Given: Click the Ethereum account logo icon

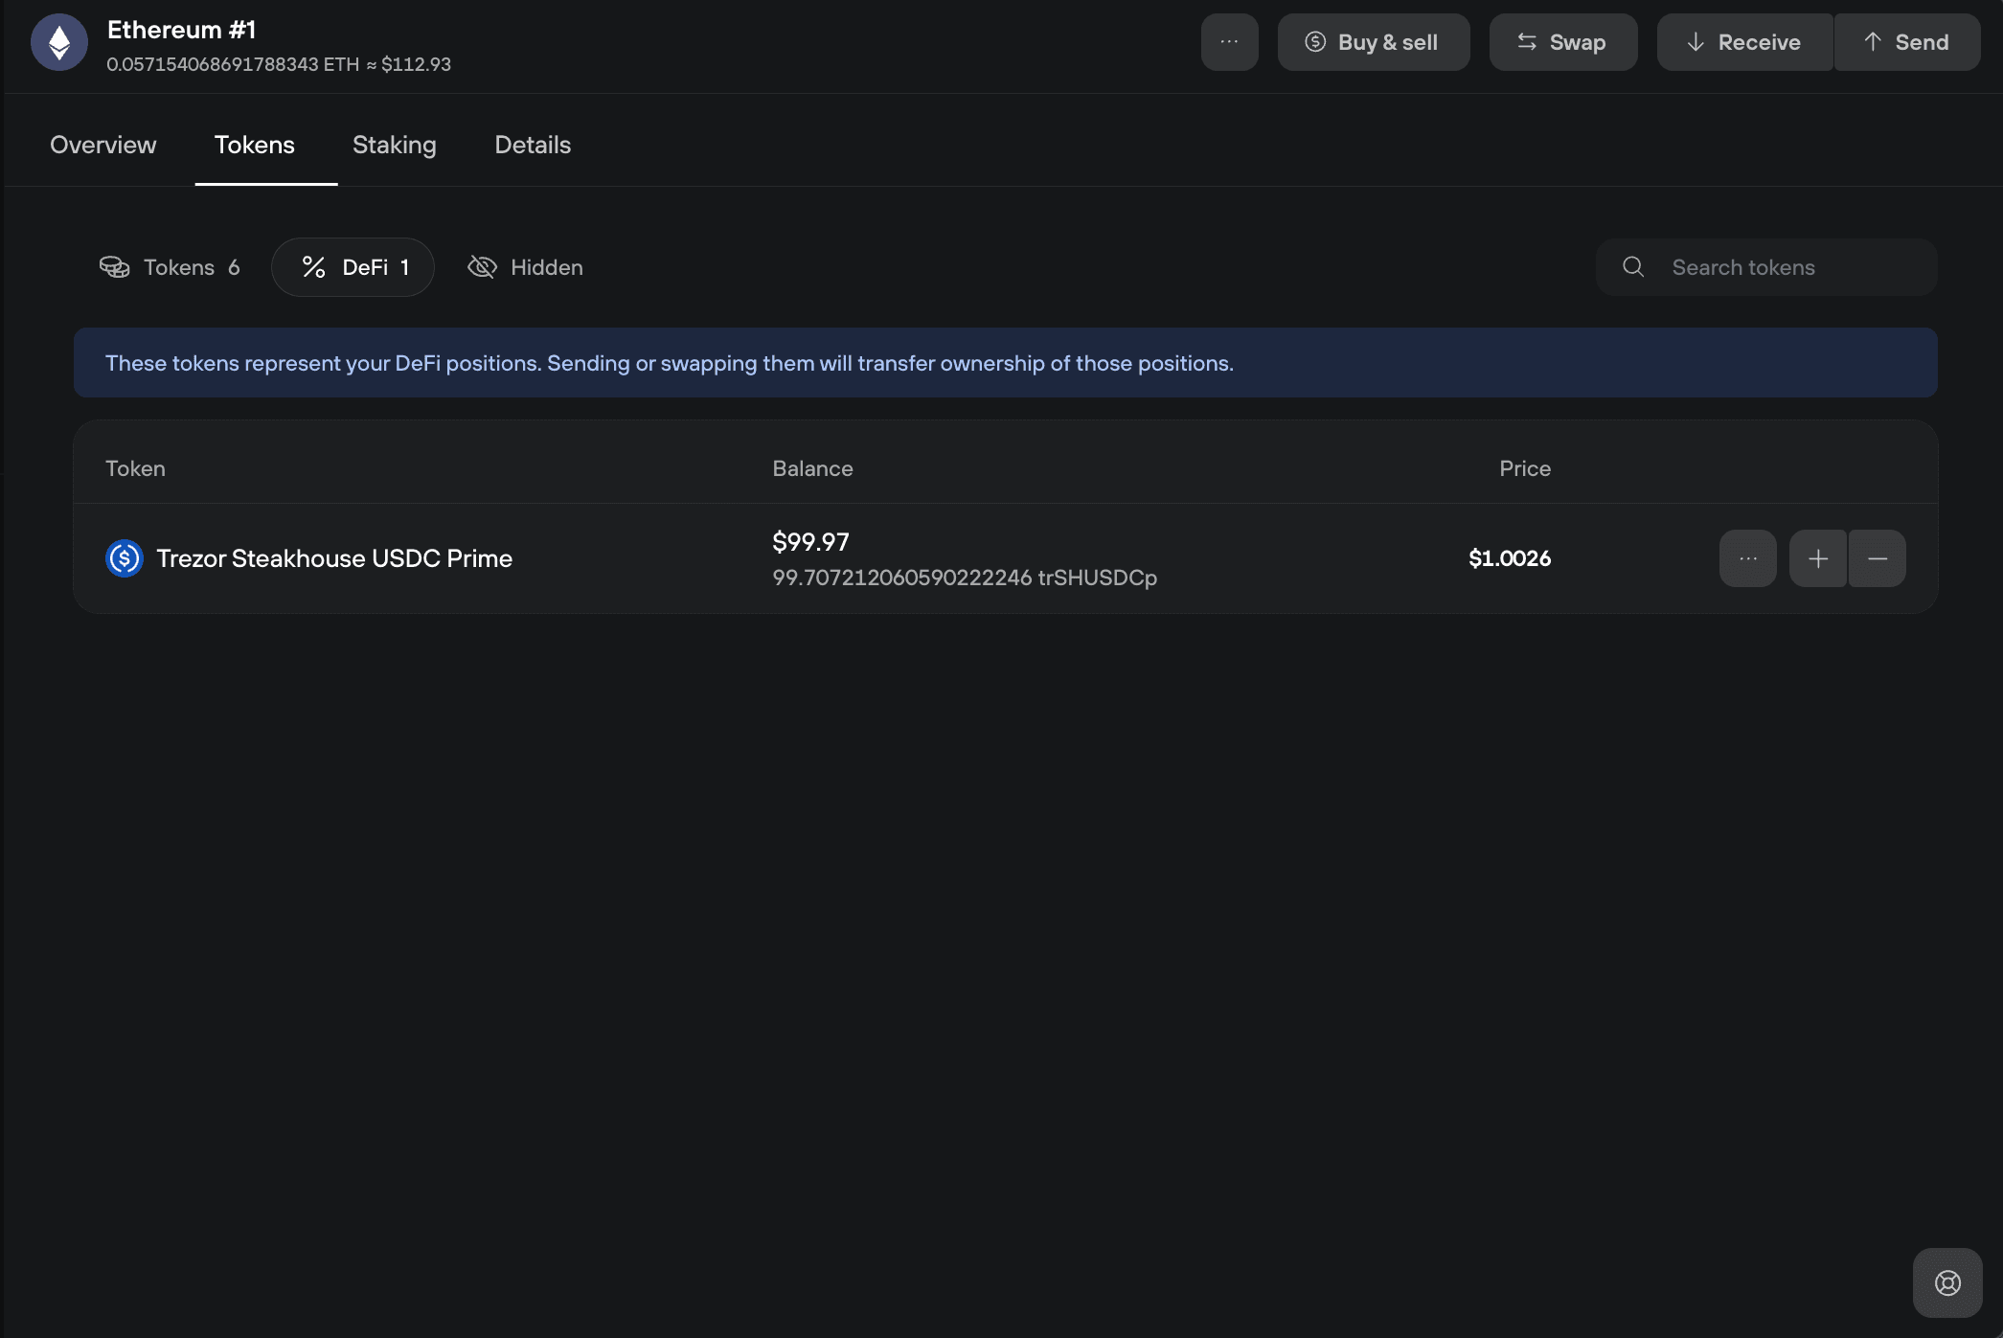Looking at the screenshot, I should coord(59,42).
